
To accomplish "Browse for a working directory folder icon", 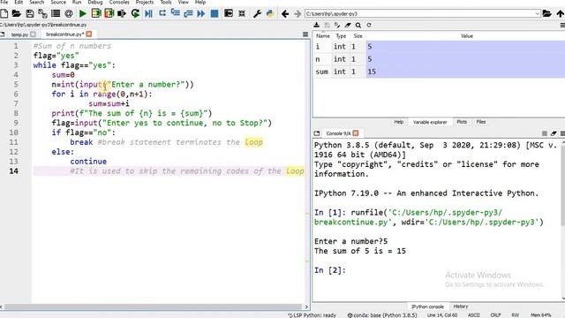I will (547, 14).
